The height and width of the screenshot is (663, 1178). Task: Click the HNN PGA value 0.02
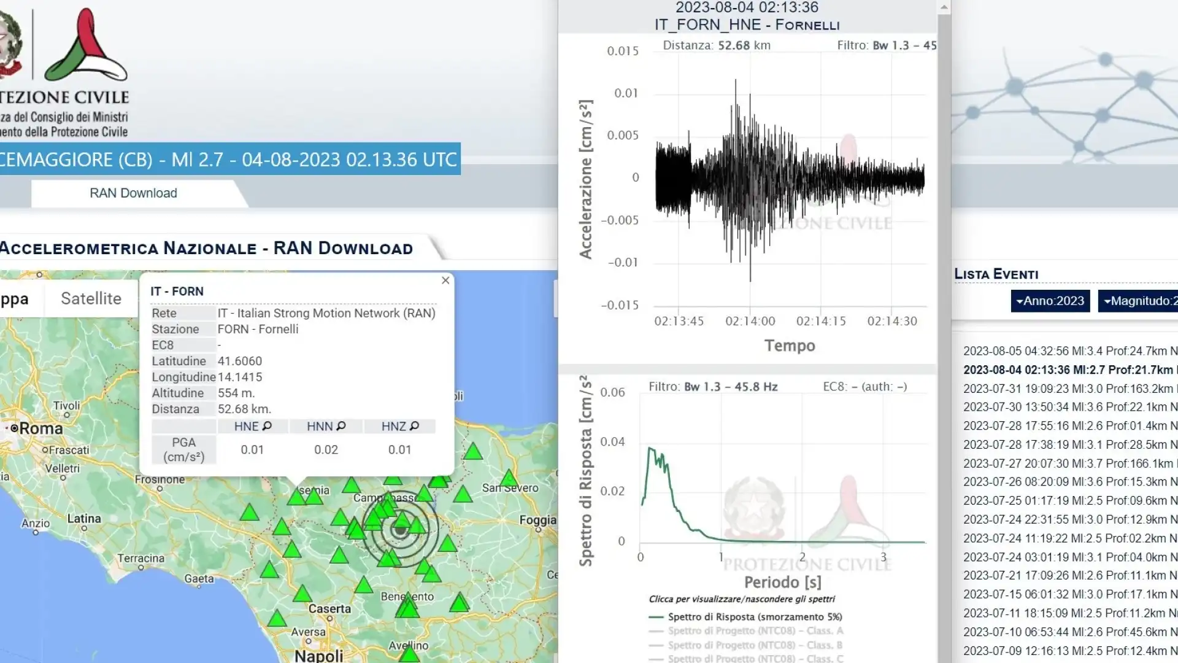pos(326,449)
